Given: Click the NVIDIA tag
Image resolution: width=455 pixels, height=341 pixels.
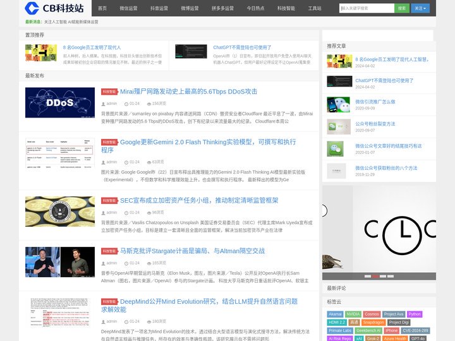Looking at the screenshot, I should [353, 314].
